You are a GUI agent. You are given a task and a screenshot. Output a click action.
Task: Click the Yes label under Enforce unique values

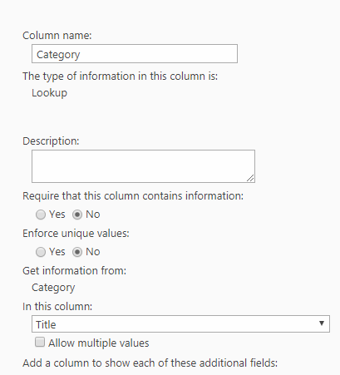(57, 252)
